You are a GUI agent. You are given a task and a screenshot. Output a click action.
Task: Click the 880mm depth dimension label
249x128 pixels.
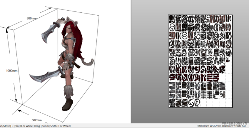click(32, 18)
